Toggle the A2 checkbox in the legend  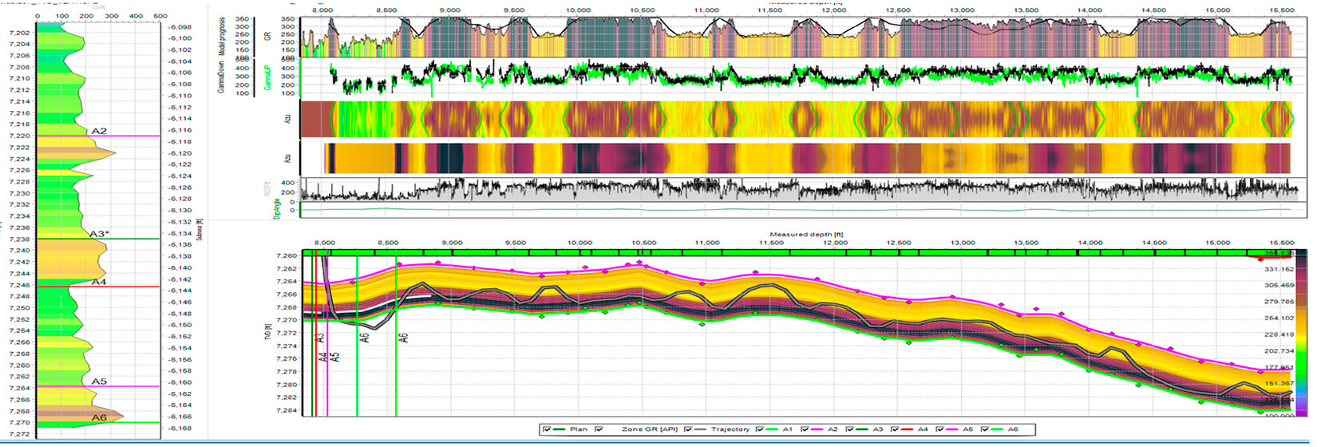805,429
